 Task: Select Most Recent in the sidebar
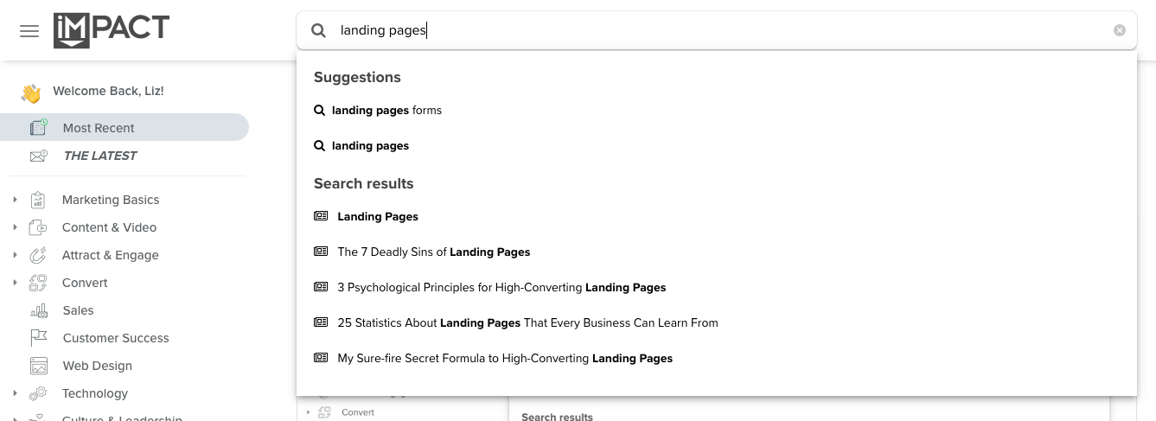125,128
